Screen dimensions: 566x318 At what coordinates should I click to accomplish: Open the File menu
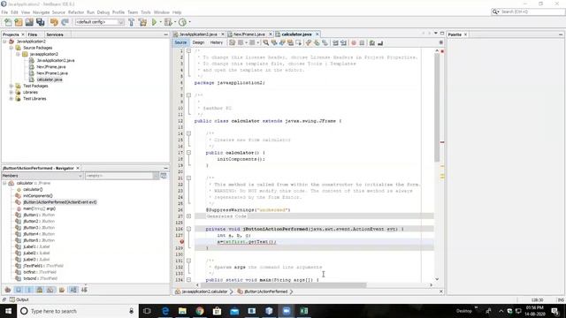4,12
